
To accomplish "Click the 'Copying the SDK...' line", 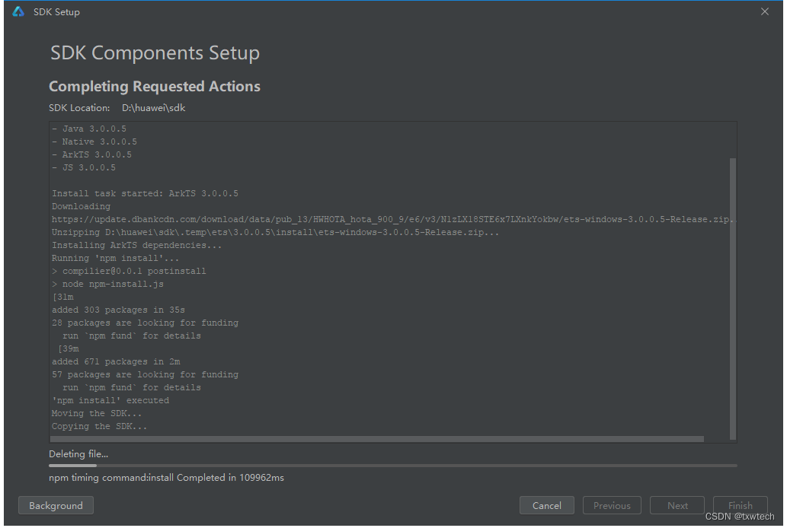I will (99, 427).
